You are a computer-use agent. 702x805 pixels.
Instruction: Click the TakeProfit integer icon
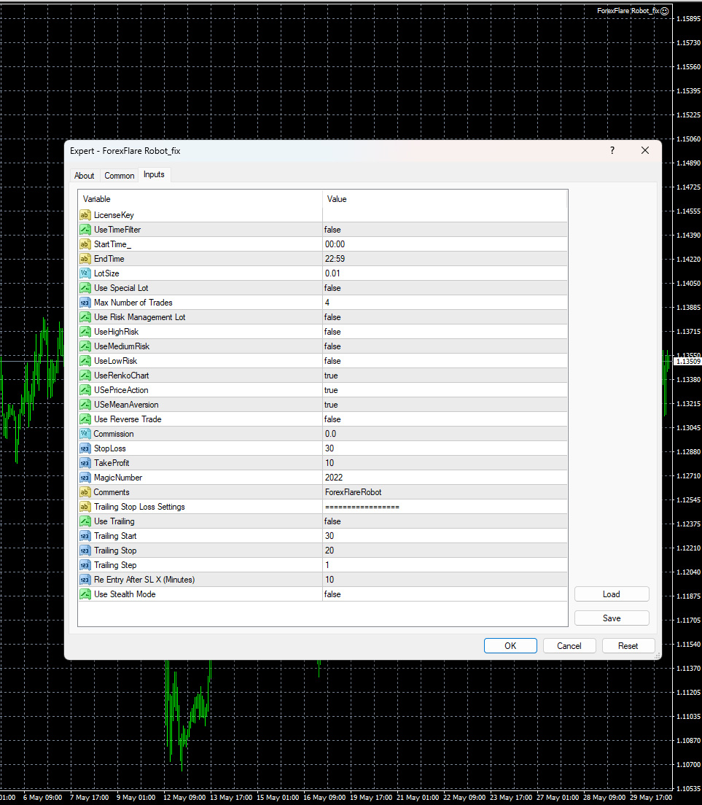(x=85, y=463)
